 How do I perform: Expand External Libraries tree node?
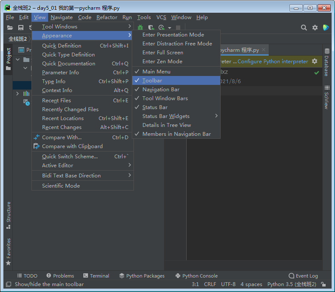coord(18,93)
